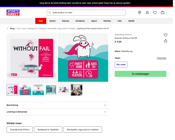Select the rabbit party game thumbnail
The image size is (175, 140).
(x=25, y=90)
